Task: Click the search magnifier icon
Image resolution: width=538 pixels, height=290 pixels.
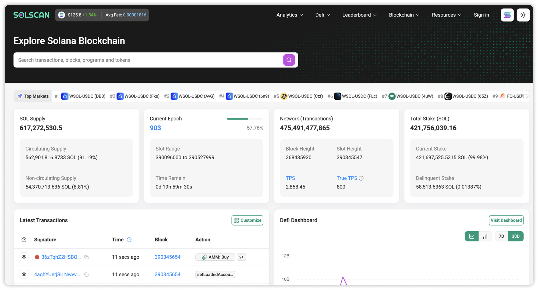Action: (x=289, y=60)
